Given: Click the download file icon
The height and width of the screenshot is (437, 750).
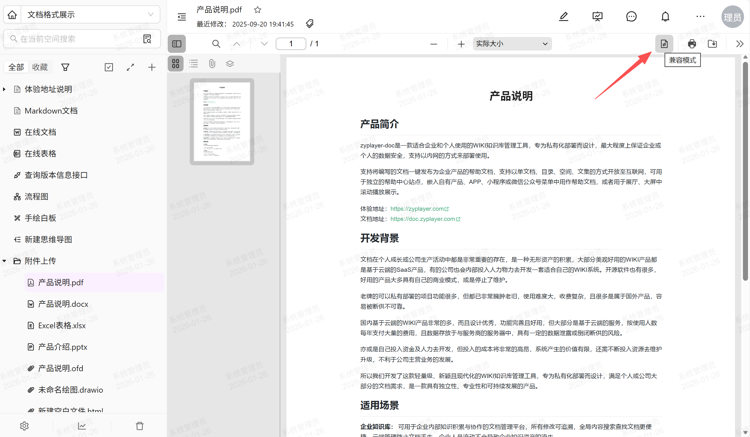Looking at the screenshot, I should point(712,44).
